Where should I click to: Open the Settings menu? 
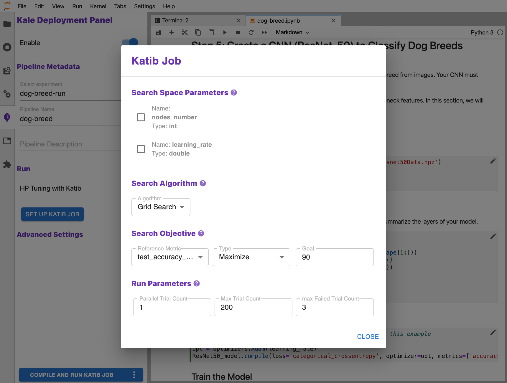pyautogui.click(x=144, y=6)
